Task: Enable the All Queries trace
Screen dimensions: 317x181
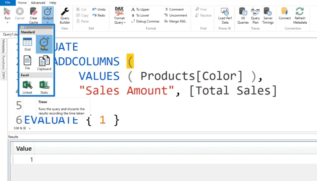Action: (x=243, y=16)
